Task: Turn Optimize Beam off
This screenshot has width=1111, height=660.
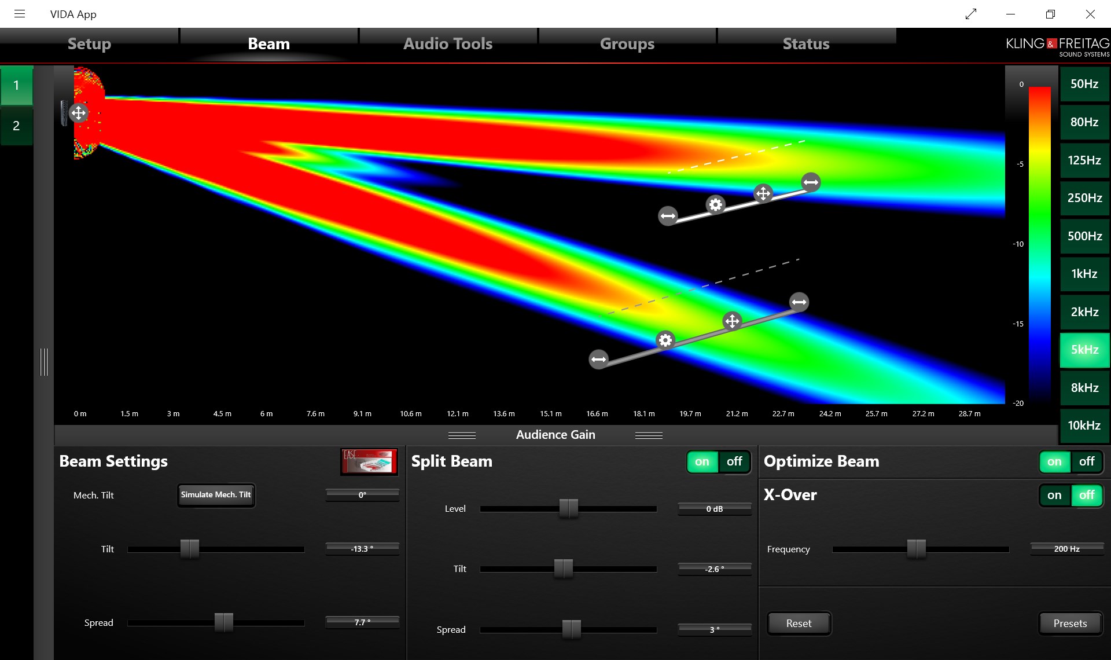Action: (1086, 461)
